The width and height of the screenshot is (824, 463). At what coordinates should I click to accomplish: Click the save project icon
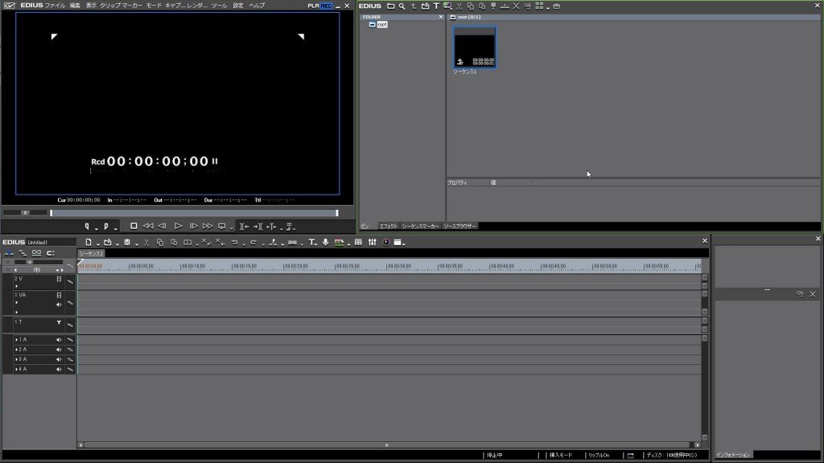126,242
